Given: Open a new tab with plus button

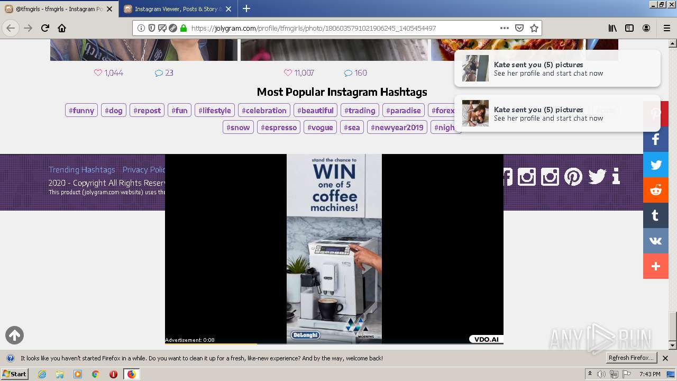Looking at the screenshot, I should pyautogui.click(x=246, y=9).
